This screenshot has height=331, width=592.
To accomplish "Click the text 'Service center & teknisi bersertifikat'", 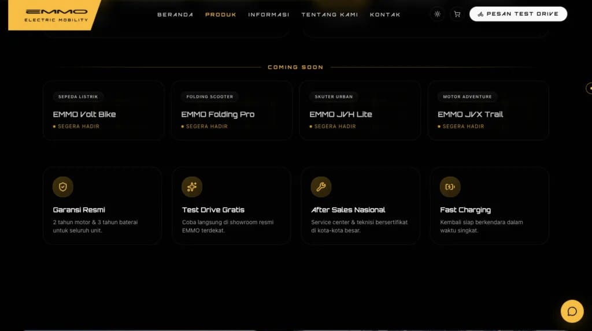I will click(360, 222).
